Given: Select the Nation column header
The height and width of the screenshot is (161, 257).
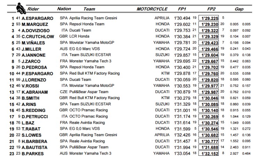Looking at the screenshot, I should point(64,9).
